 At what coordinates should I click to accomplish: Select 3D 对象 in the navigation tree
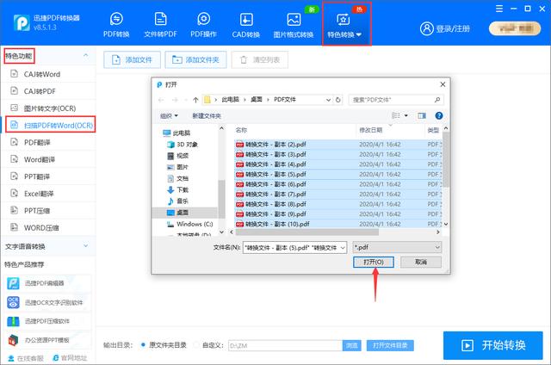[x=183, y=145]
